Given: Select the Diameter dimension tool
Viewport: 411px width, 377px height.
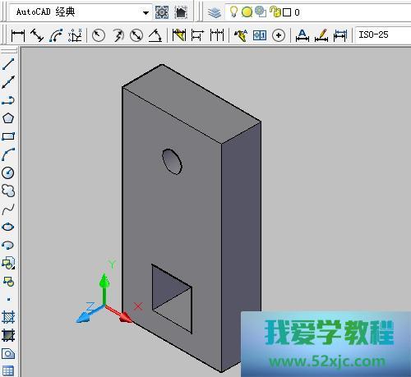Looking at the screenshot, I should click(136, 35).
